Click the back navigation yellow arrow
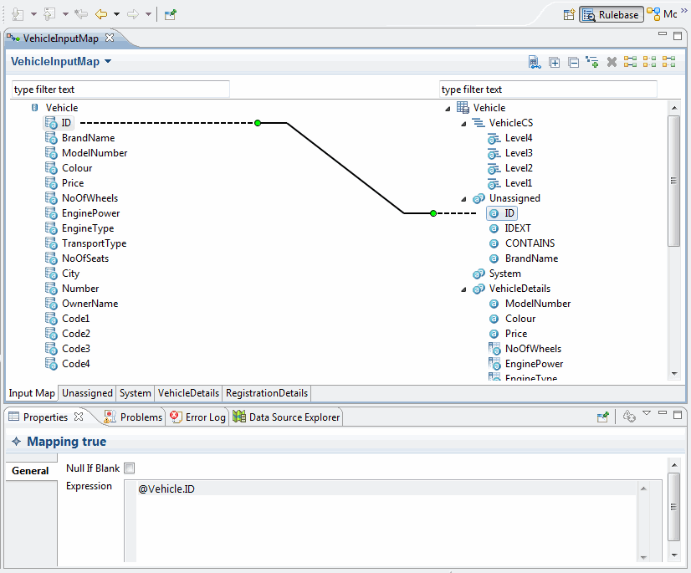This screenshot has width=691, height=573. [101, 14]
